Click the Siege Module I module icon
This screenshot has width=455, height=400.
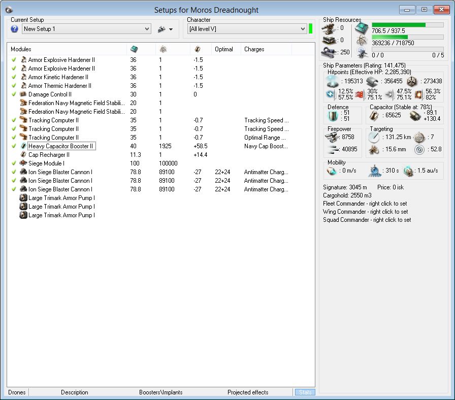click(x=23, y=163)
